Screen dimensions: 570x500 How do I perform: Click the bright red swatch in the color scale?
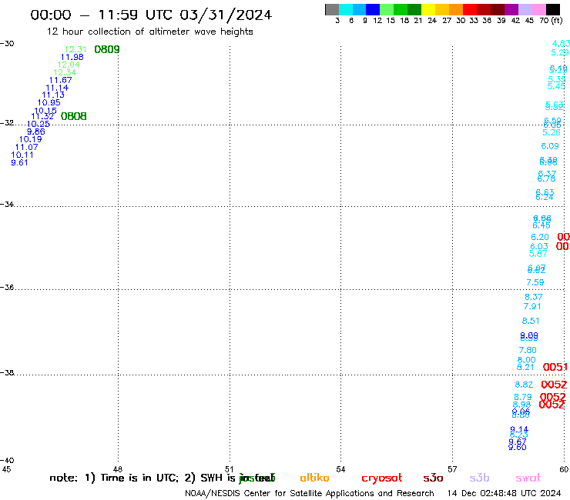[x=470, y=9]
